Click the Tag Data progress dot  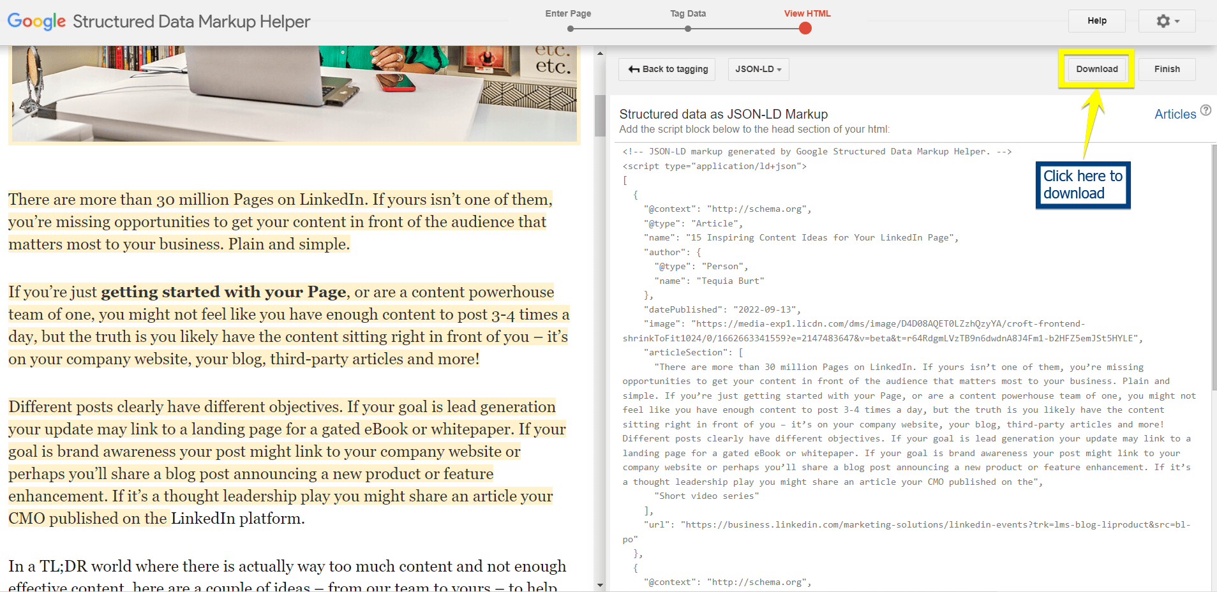pyautogui.click(x=687, y=28)
